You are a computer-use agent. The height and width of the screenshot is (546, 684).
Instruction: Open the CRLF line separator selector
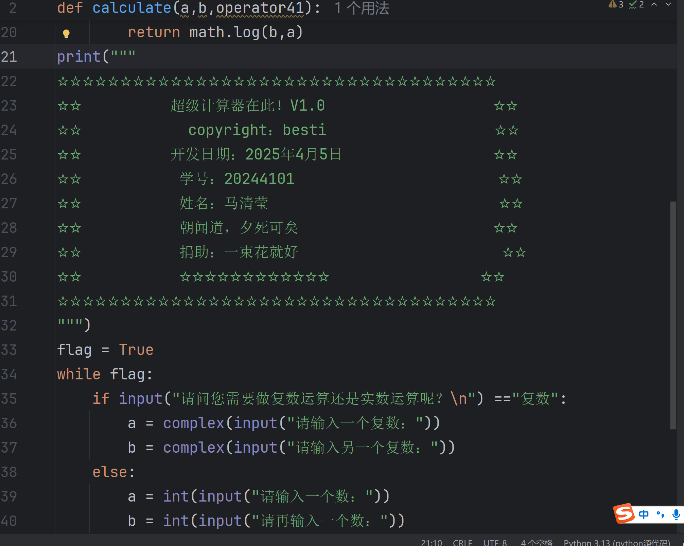[462, 542]
